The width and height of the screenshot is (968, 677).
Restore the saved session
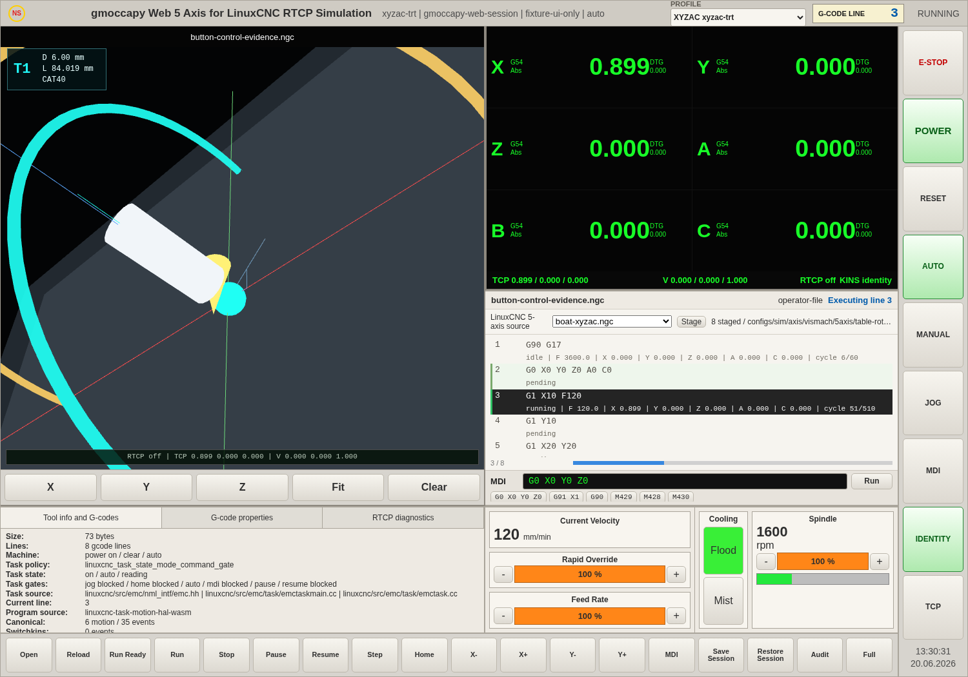coord(771,655)
